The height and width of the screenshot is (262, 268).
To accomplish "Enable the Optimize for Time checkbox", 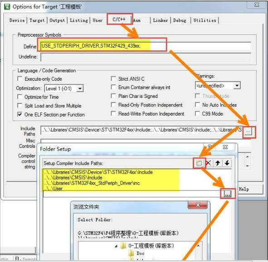I will pyautogui.click(x=20, y=97).
